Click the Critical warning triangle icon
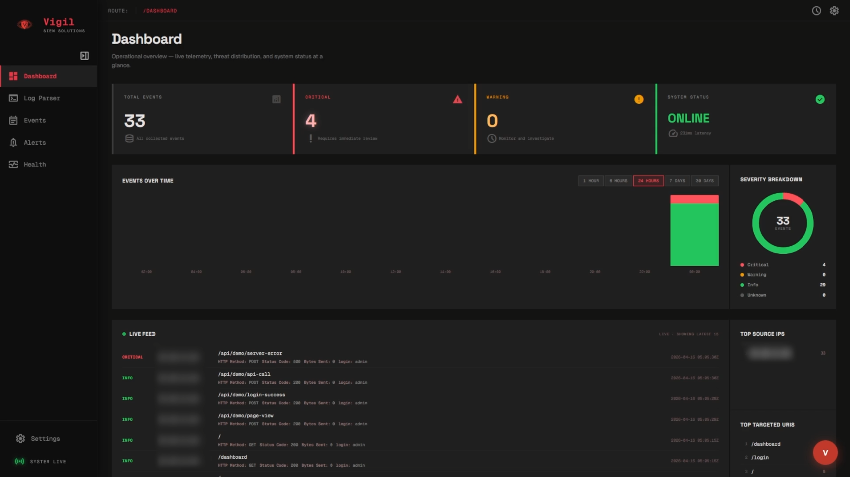850x477 pixels. point(457,99)
